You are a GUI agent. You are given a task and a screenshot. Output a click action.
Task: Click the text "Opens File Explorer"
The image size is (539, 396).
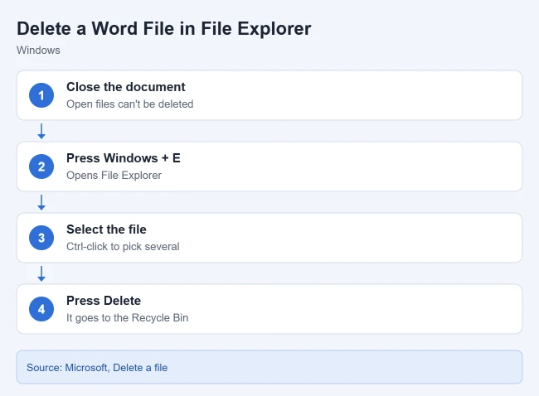tap(114, 175)
